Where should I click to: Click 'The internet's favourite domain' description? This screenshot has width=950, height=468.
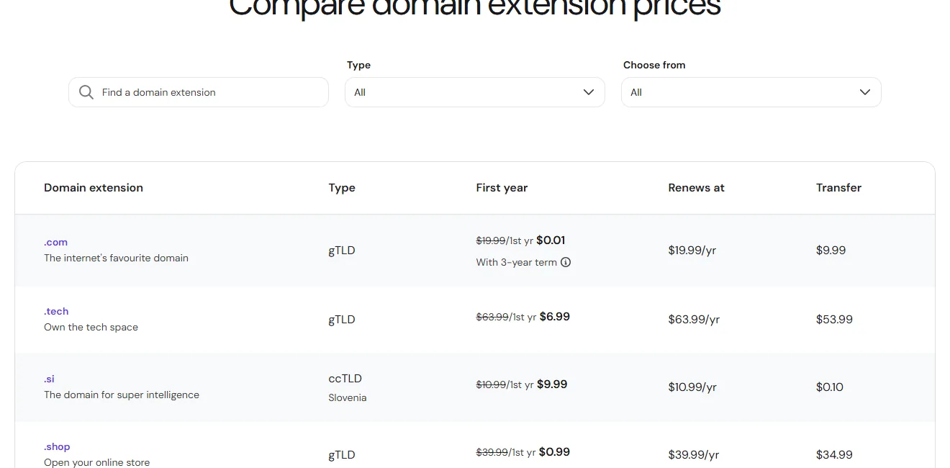[x=116, y=258]
